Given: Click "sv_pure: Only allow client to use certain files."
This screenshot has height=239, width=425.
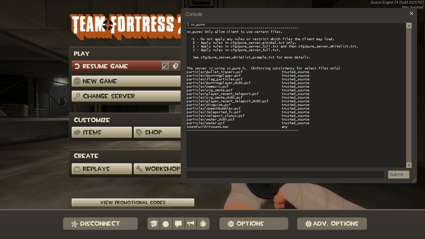Looking at the screenshot, I should point(234,32).
